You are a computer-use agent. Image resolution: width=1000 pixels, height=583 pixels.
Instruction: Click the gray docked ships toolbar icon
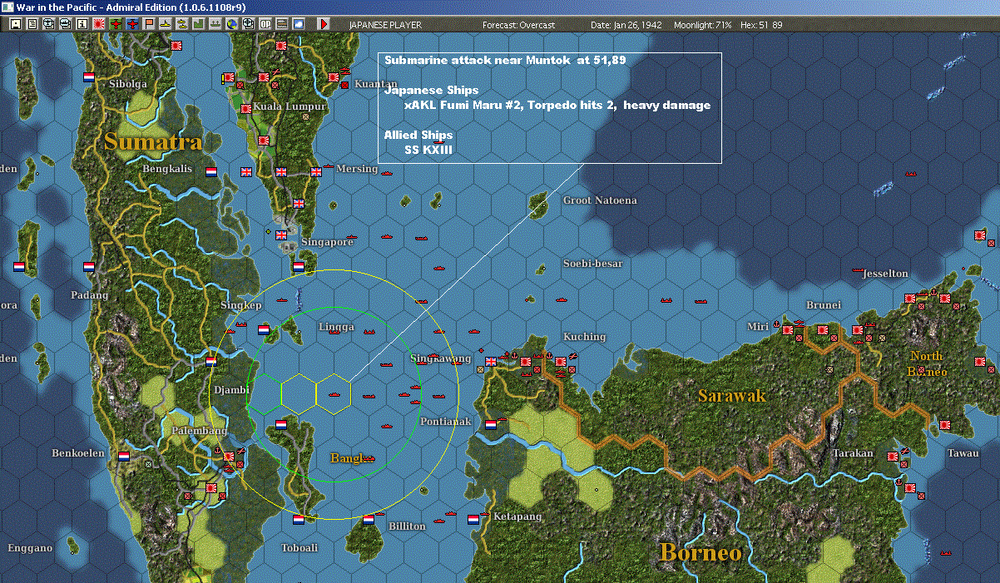click(215, 24)
